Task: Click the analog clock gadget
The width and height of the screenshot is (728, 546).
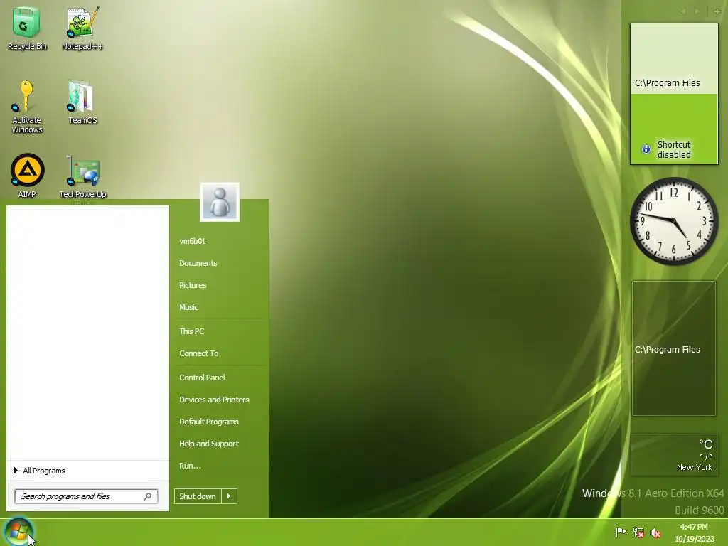Action: point(673,221)
